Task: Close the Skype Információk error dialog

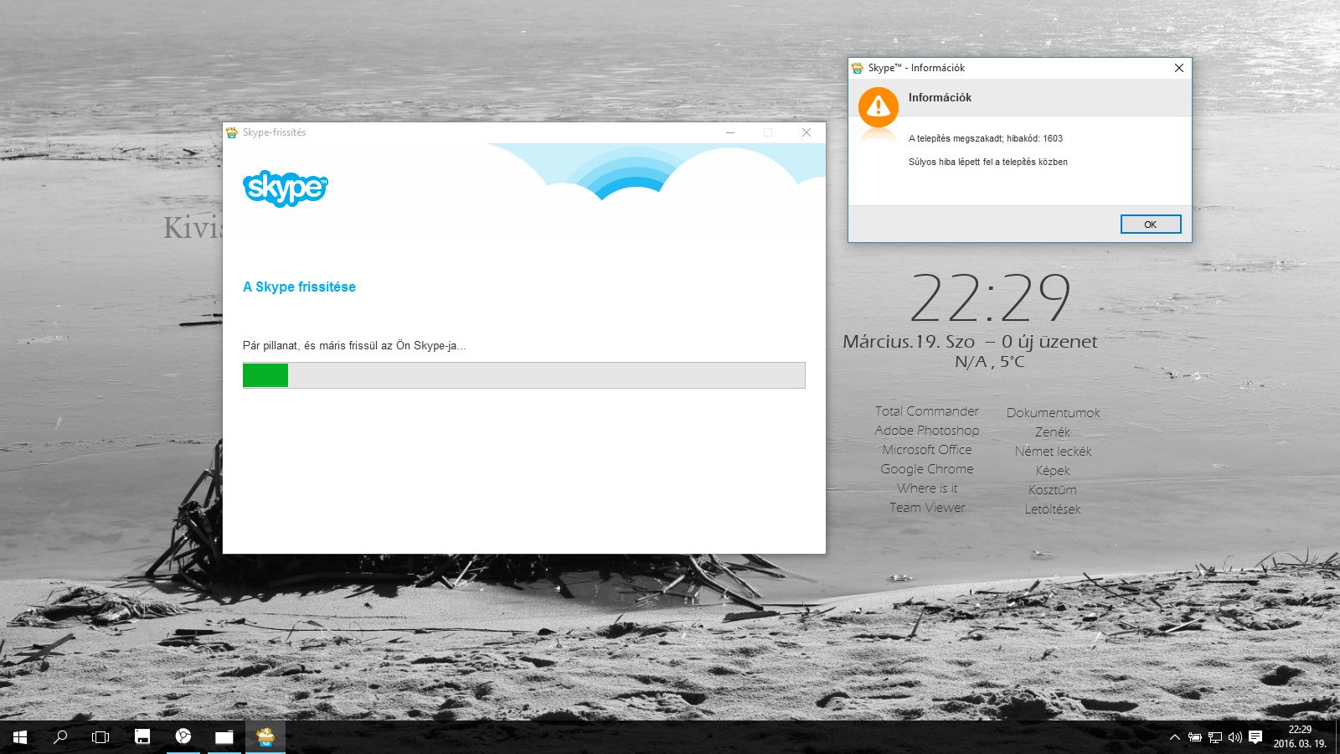Action: coord(1179,68)
